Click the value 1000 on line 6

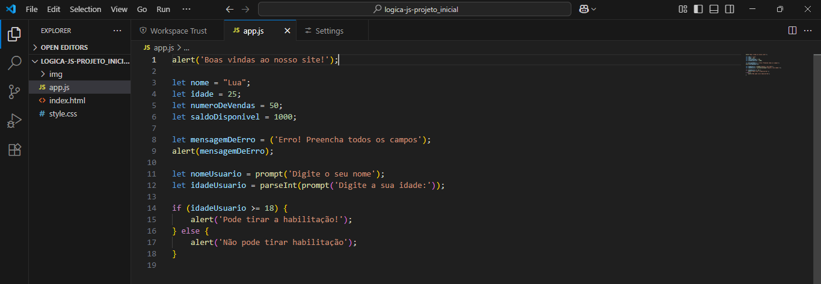[x=283, y=116]
